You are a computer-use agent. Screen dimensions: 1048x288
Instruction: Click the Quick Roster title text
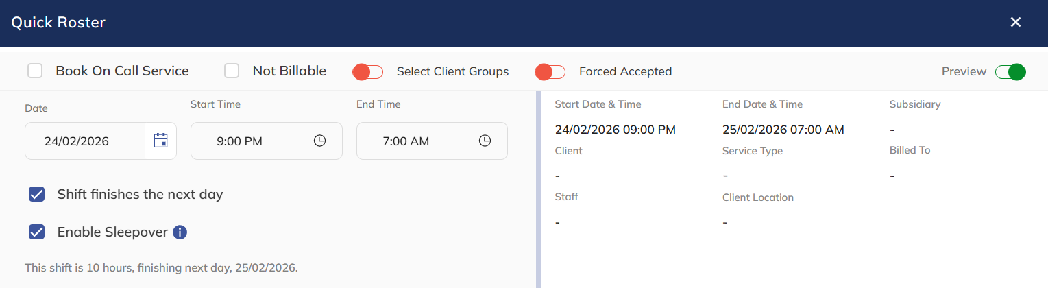click(x=58, y=23)
